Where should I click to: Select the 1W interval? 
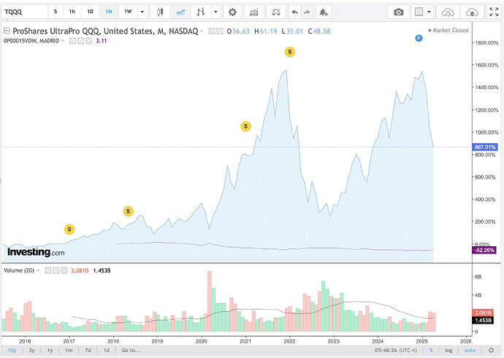point(128,12)
